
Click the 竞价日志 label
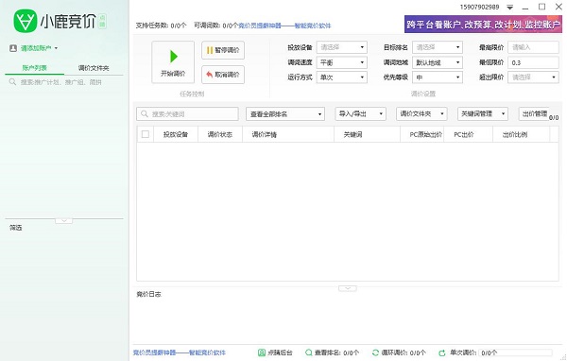click(148, 294)
